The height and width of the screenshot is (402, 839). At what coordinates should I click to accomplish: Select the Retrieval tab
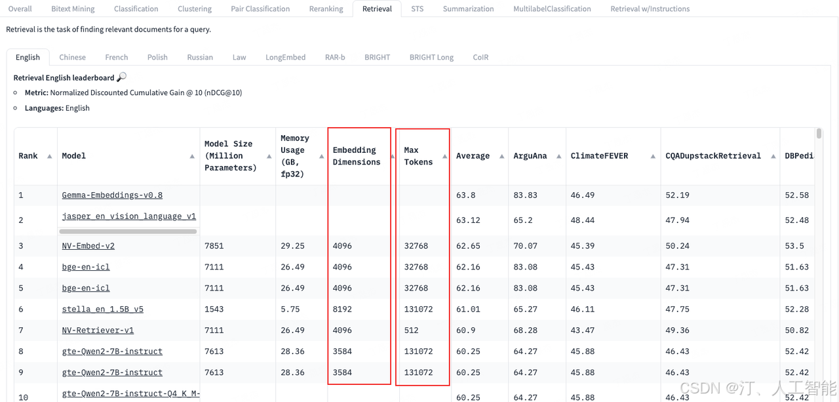coord(377,9)
